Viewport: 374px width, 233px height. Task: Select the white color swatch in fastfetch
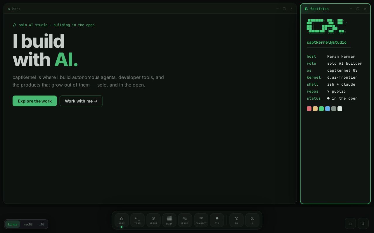340,109
